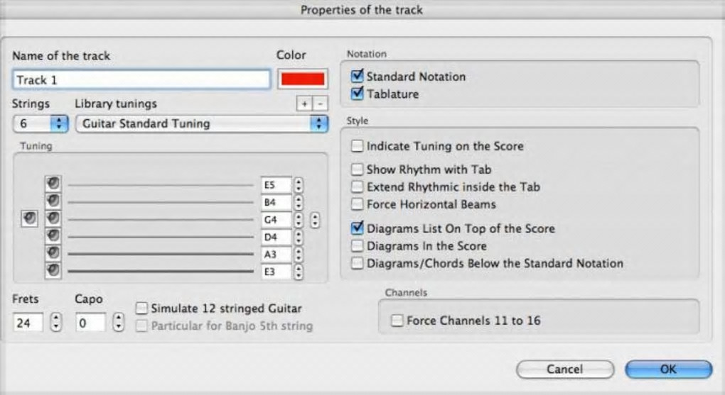Screen dimensions: 725x395
Task: Click the G4 string speaker icon
Action: [53, 219]
